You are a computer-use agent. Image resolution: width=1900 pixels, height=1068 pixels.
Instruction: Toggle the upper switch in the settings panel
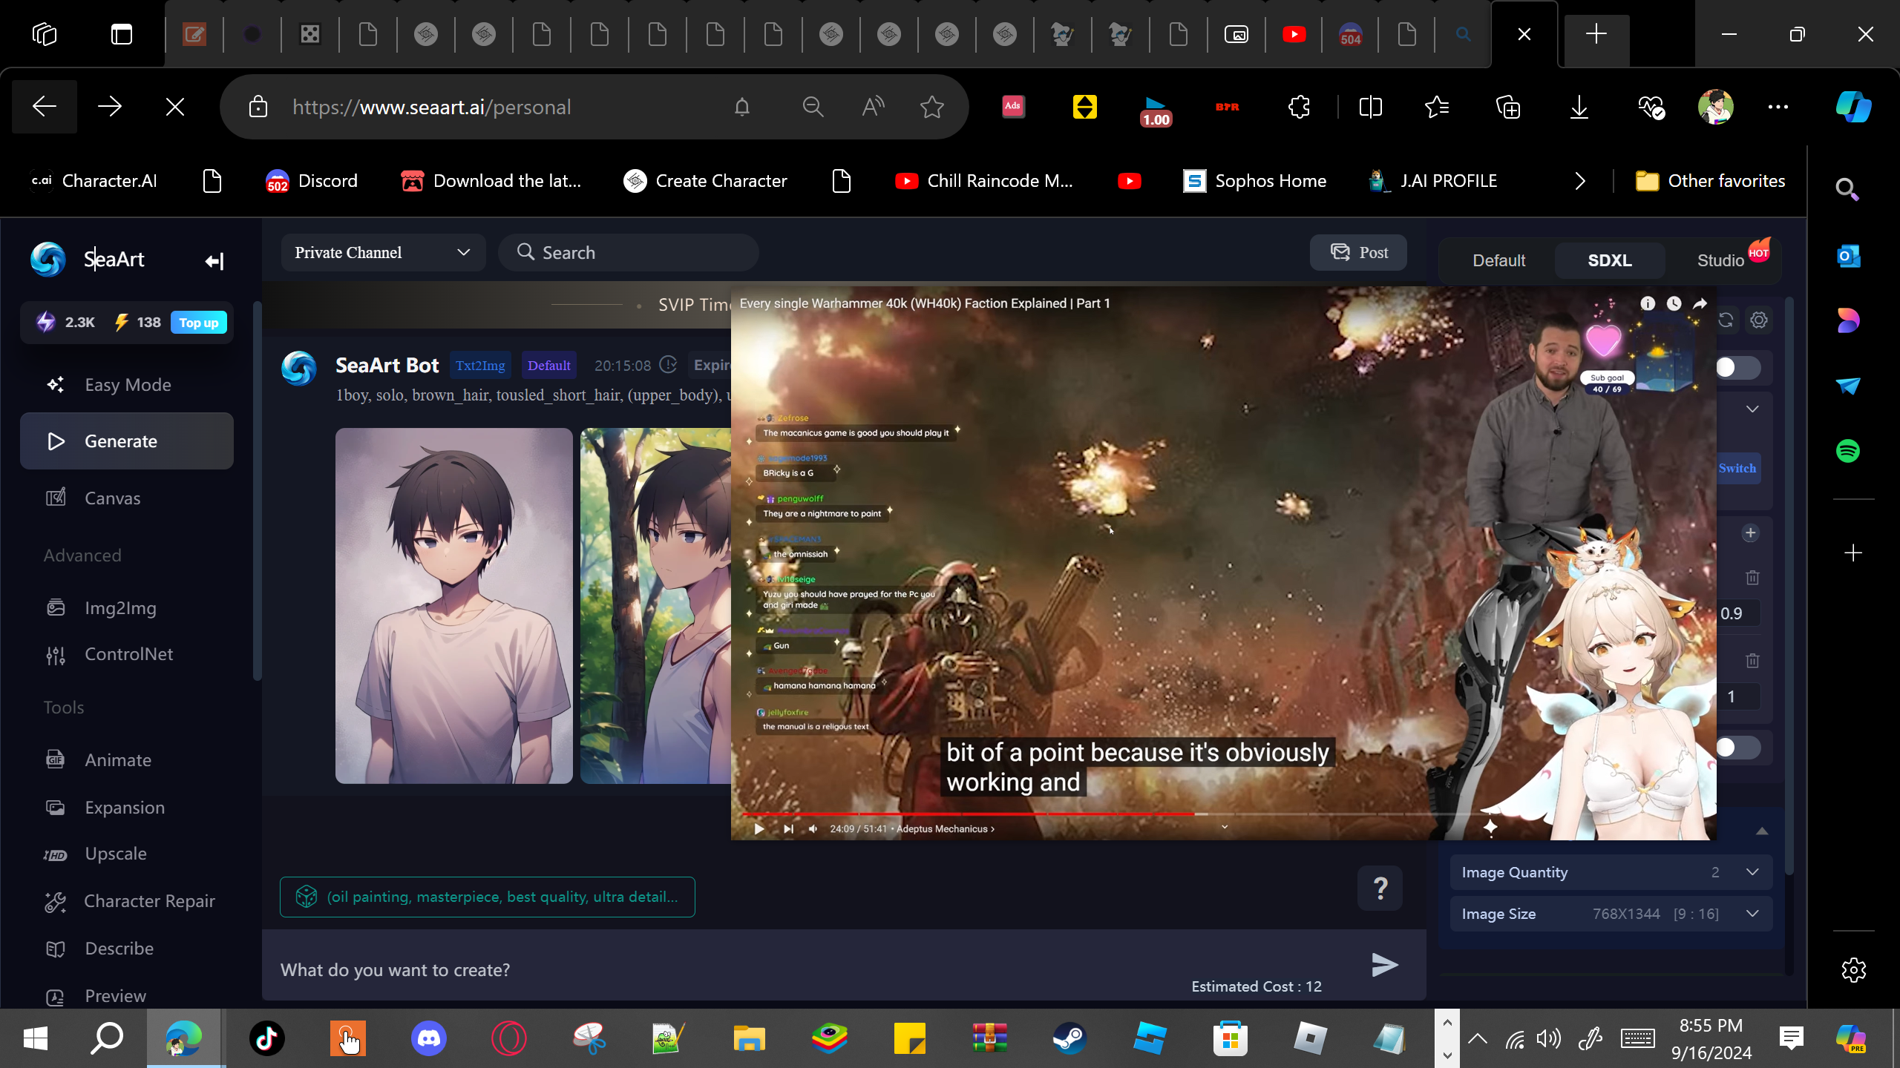[1737, 367]
